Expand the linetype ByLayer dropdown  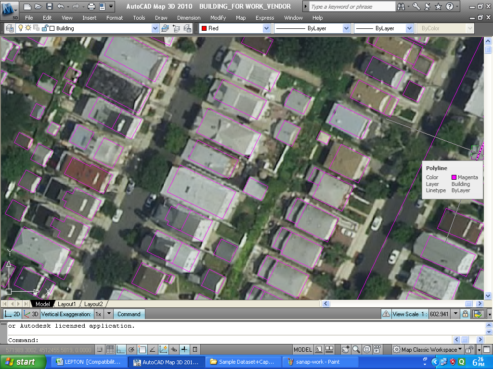coord(346,28)
